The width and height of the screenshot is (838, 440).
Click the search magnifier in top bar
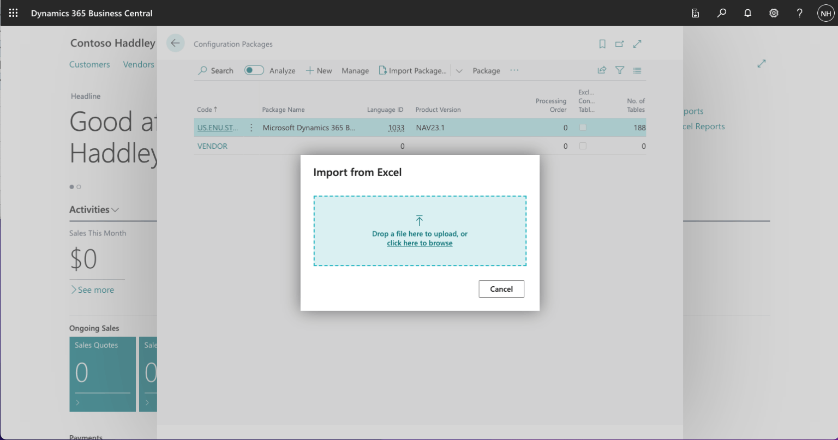pos(722,13)
